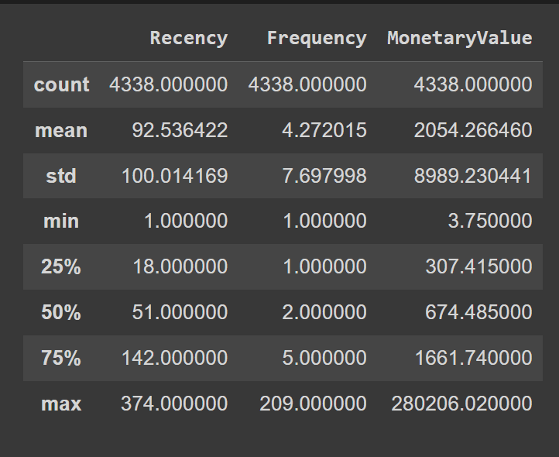559x457 pixels.
Task: Click Recency std value 100.014169
Action: (x=175, y=176)
